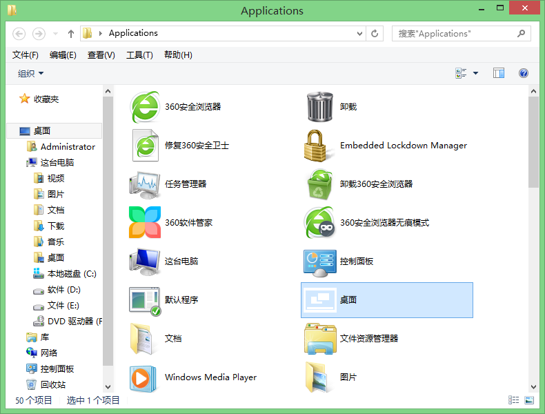Open the 360安全浏览器 application icon
The width and height of the screenshot is (545, 414).
coord(144,107)
